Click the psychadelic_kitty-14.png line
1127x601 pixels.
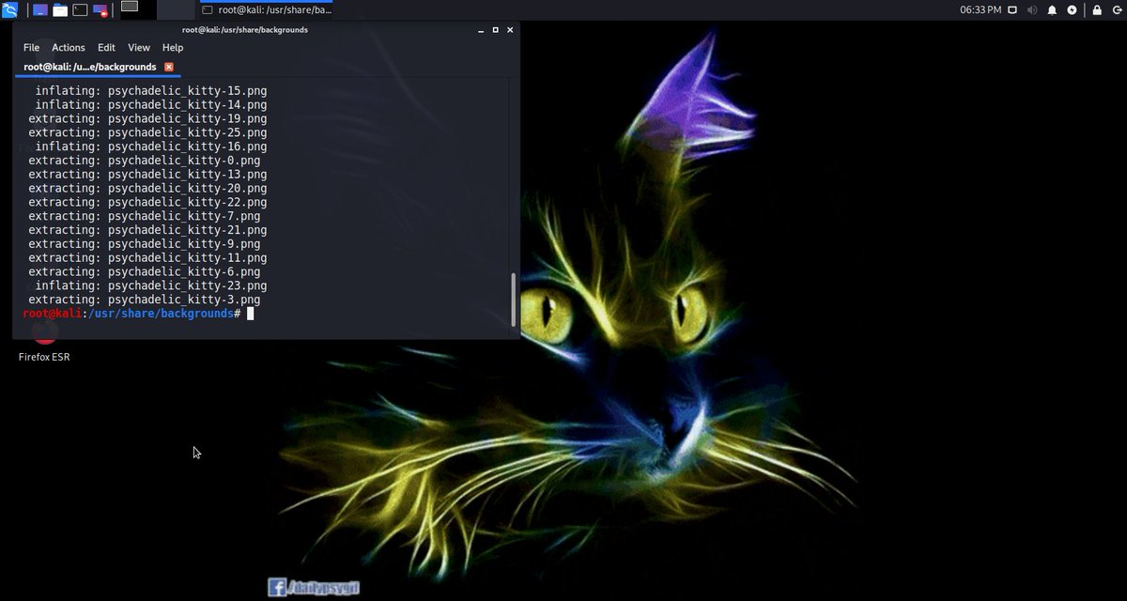[150, 105]
